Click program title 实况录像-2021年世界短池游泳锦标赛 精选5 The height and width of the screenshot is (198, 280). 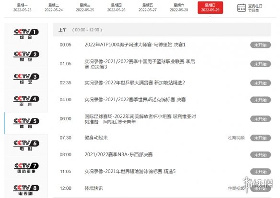130,172
